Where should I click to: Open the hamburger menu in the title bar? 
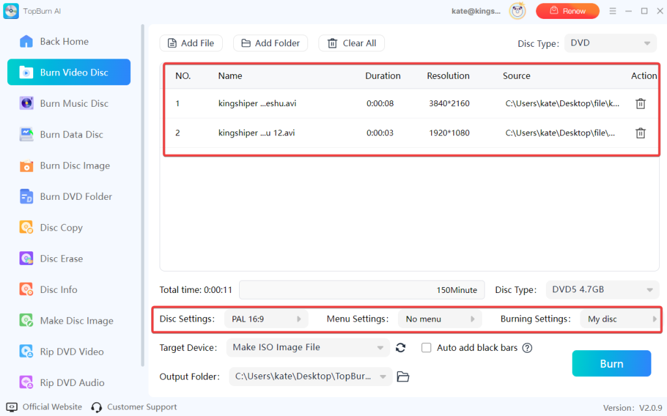coord(612,11)
